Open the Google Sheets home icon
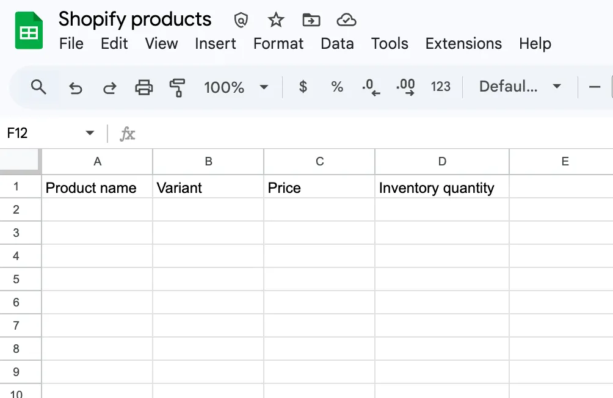Image resolution: width=613 pixels, height=398 pixels. tap(29, 31)
